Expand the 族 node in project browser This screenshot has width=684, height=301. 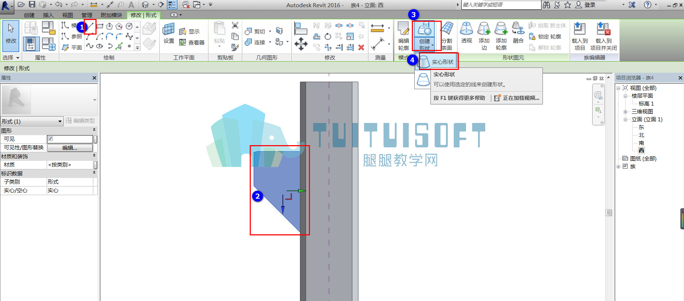618,167
